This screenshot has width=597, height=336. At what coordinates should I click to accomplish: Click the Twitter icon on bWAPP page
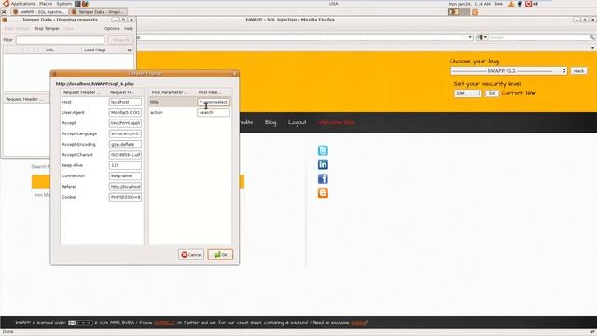[323, 150]
